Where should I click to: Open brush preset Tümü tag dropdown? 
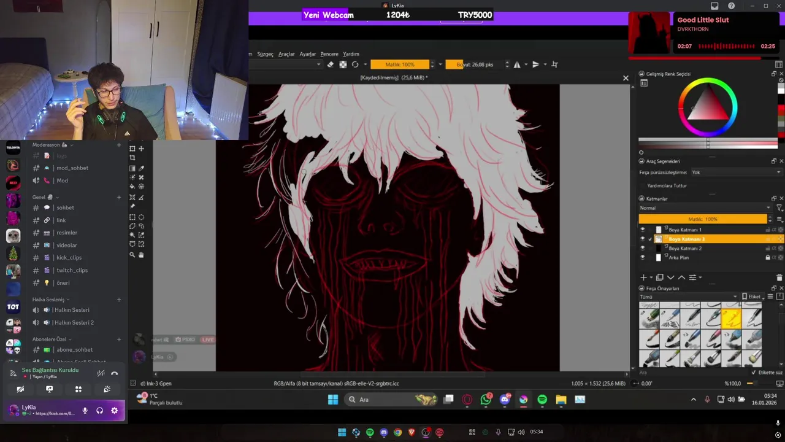point(687,297)
